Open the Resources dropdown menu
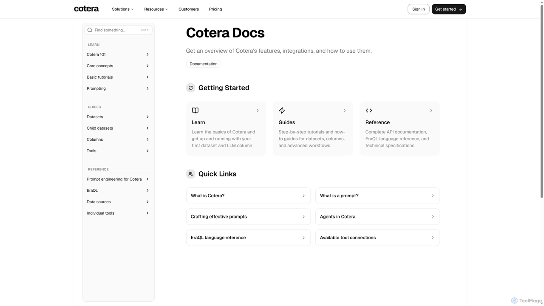Viewport: 544px width, 306px height. [156, 9]
